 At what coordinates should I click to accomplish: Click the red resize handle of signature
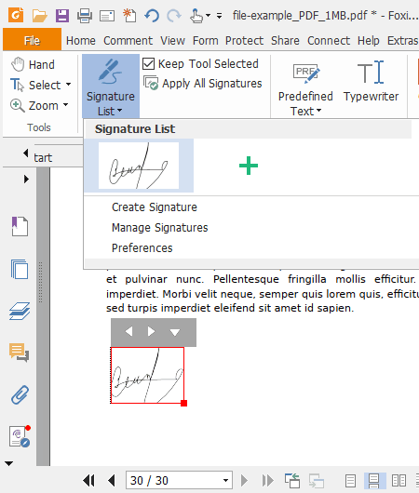pyautogui.click(x=183, y=403)
